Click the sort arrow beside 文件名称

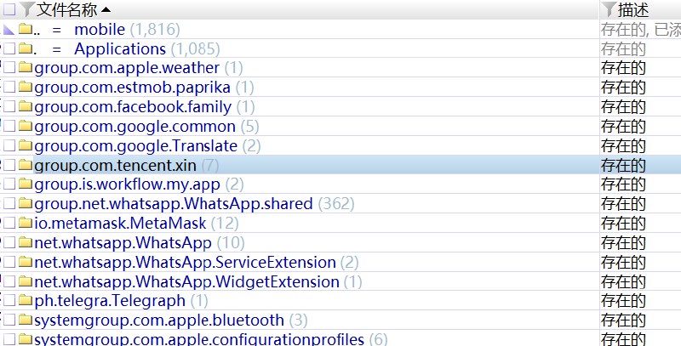[x=106, y=9]
